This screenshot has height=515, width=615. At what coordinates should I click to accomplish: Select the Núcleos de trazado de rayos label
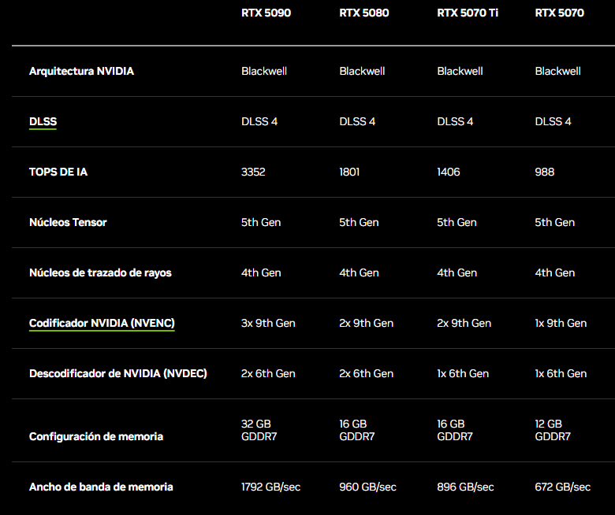point(100,272)
